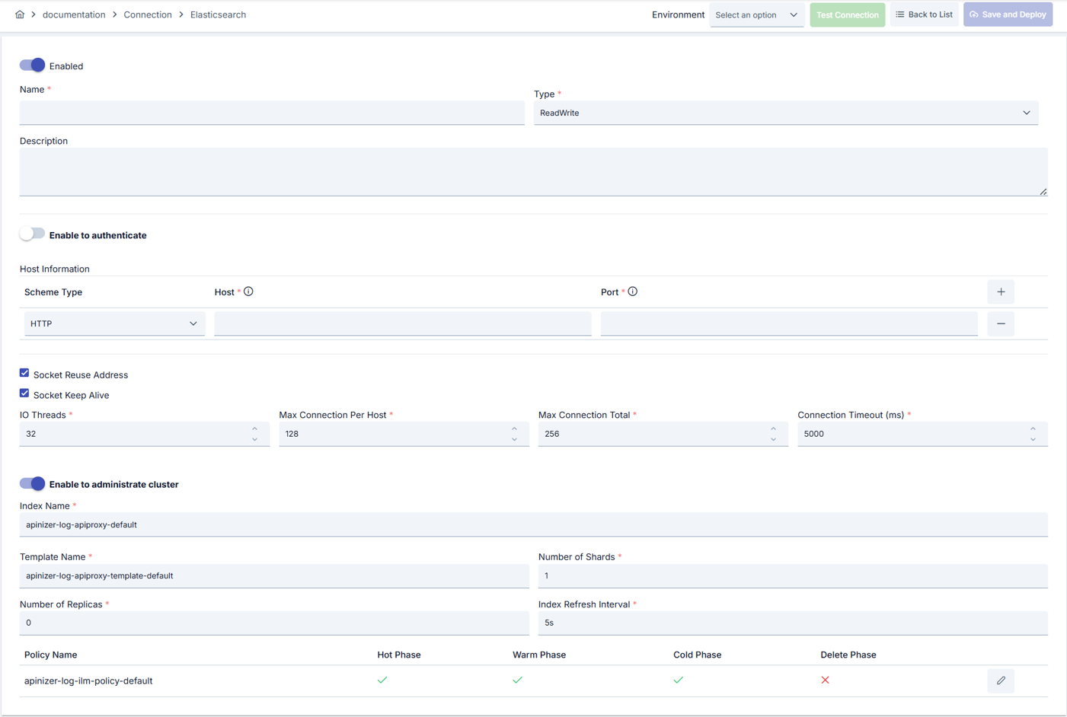Focus the Description text area

(x=533, y=172)
